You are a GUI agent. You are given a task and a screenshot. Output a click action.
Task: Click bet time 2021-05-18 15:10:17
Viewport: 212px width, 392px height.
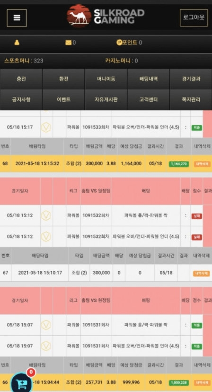[40, 273]
